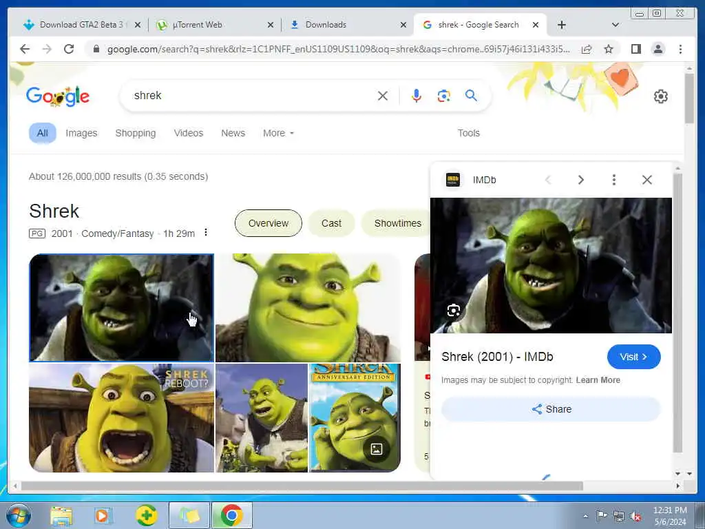Switch to the Downloads tab
Image resolution: width=705 pixels, height=529 pixels.
[x=326, y=25]
